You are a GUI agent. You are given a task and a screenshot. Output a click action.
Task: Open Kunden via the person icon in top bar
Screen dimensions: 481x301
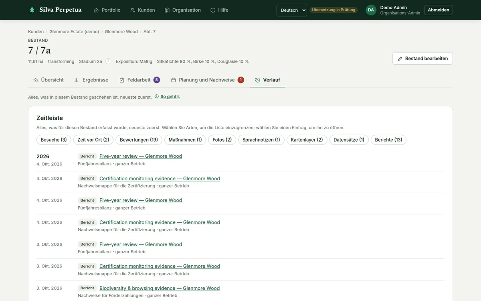133,10
